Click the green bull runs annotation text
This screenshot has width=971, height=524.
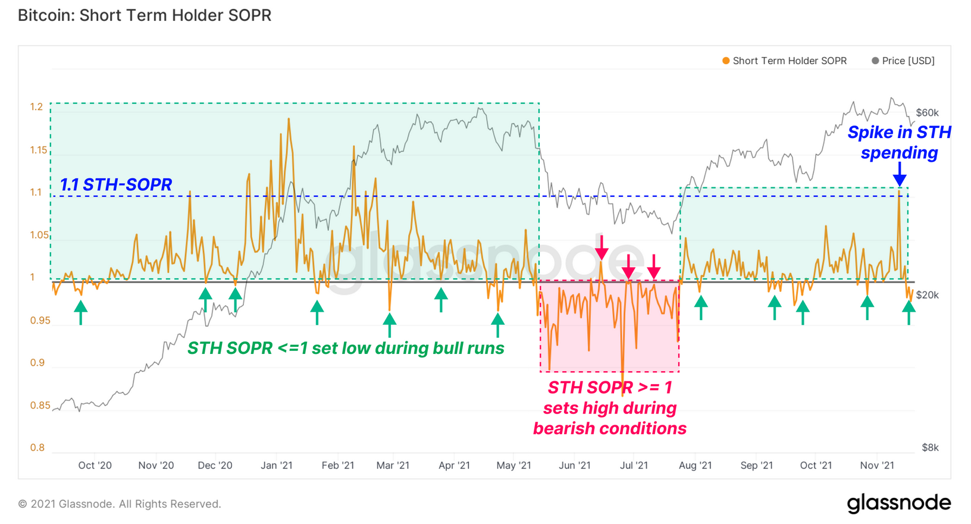pyautogui.click(x=346, y=348)
